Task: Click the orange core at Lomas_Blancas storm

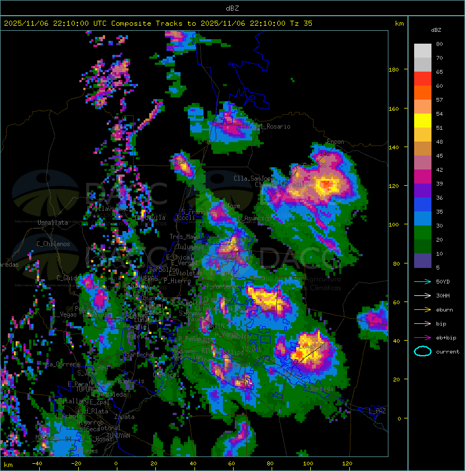Action: pos(299,355)
